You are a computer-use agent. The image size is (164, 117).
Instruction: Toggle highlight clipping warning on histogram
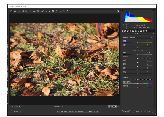click(x=153, y=10)
